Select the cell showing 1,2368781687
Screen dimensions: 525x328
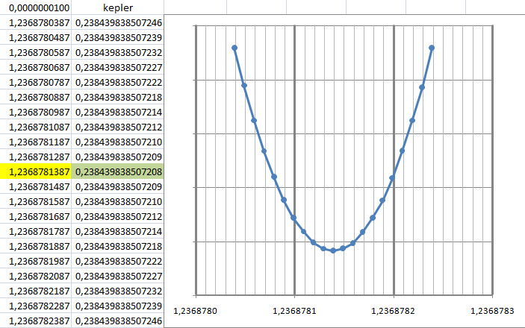[x=36, y=216]
